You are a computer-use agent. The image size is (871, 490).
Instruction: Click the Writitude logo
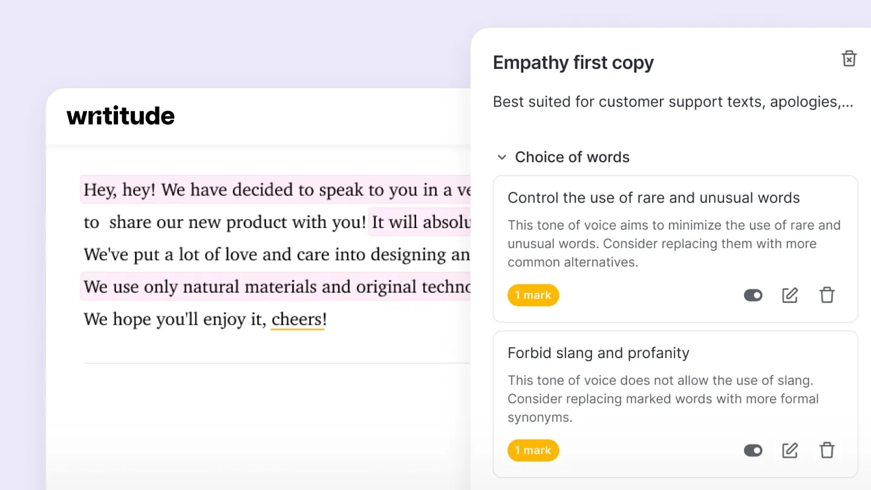120,116
